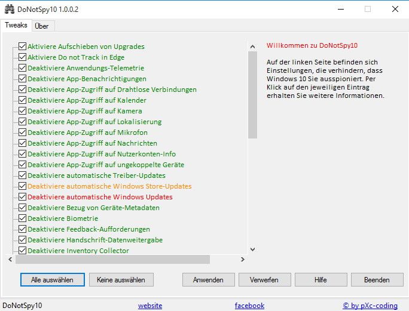Toggle App-Zugriff auf Lokalisierung checkbox
Screen dimensions: 409x311
tap(23, 122)
